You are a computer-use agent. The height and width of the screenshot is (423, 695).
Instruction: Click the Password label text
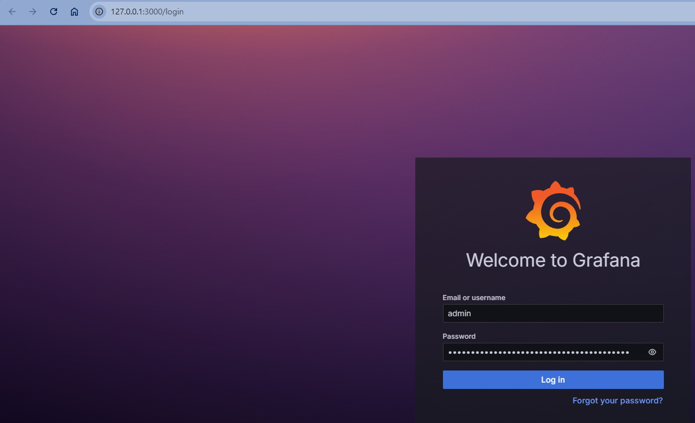coord(459,336)
